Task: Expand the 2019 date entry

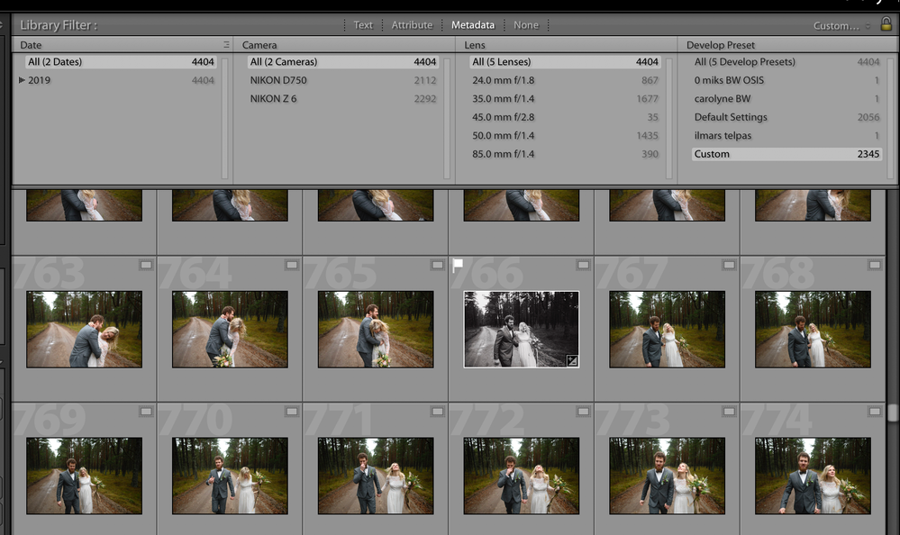Action: tap(22, 80)
